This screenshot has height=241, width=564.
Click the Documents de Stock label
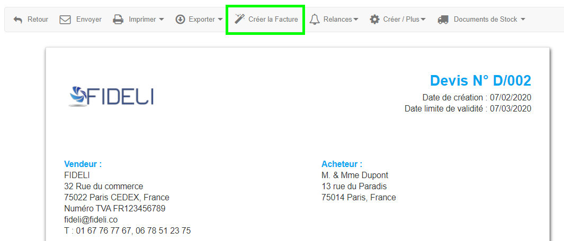click(x=486, y=20)
